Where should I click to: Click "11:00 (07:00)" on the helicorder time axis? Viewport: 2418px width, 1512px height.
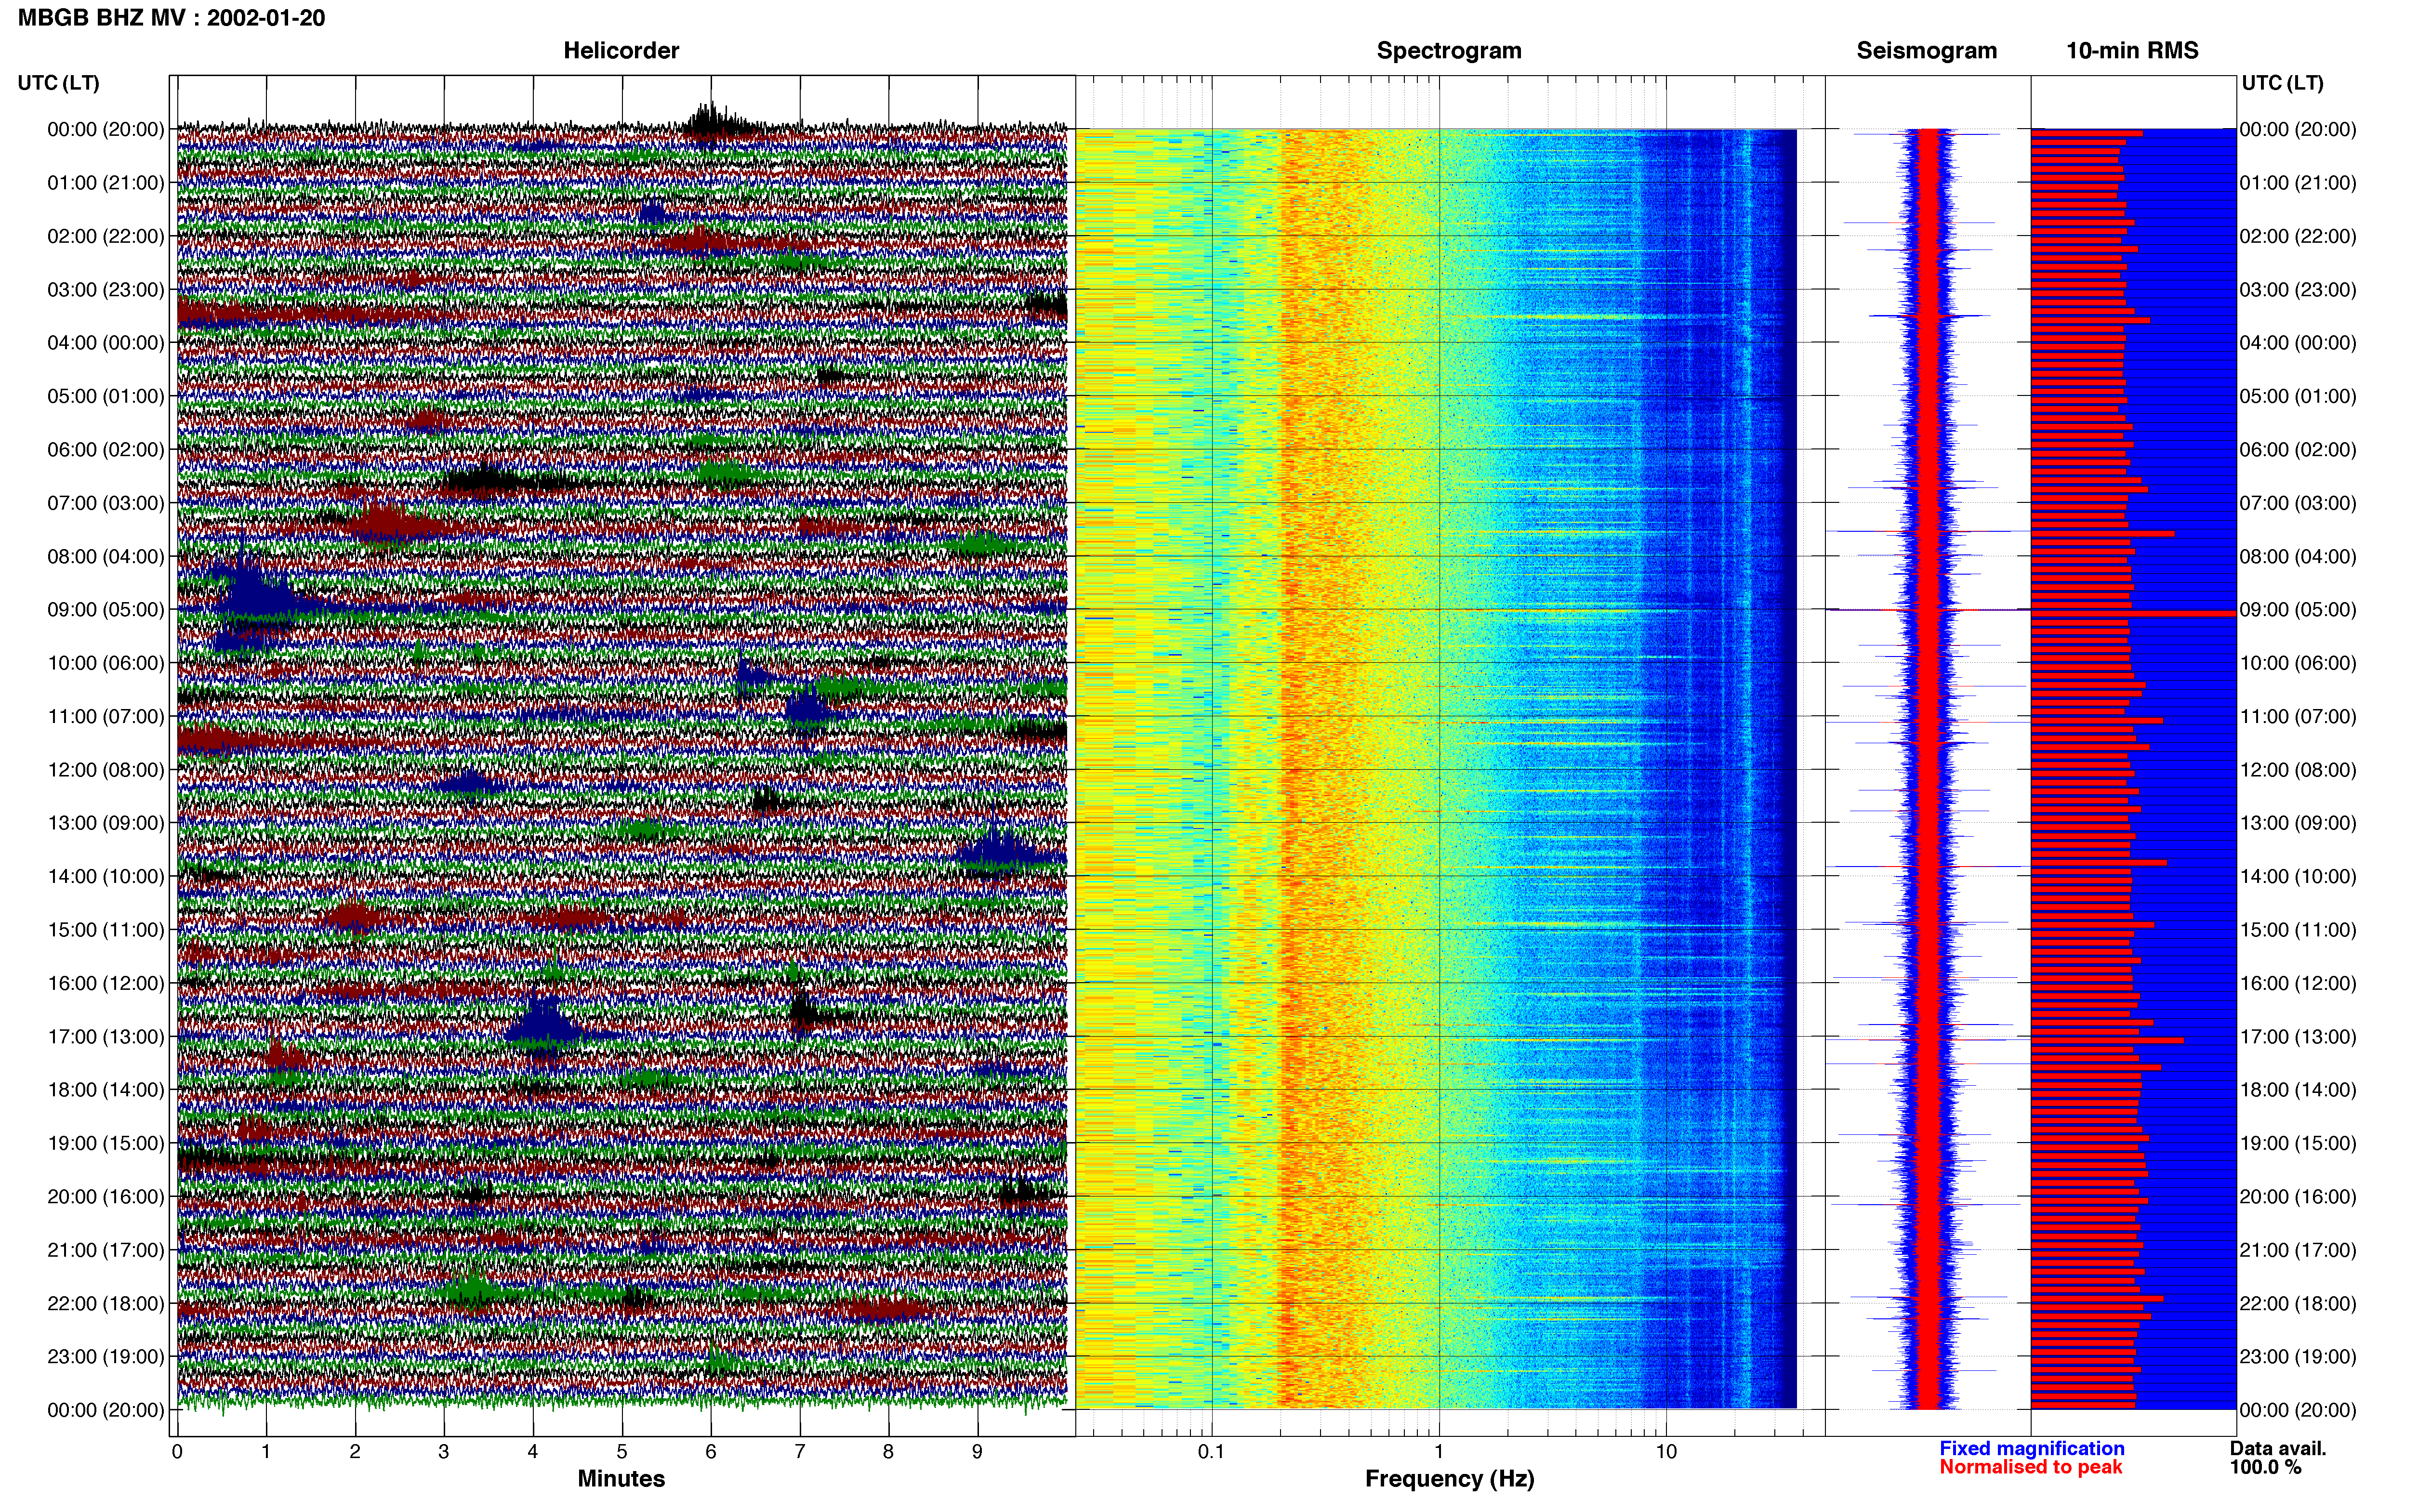click(106, 716)
